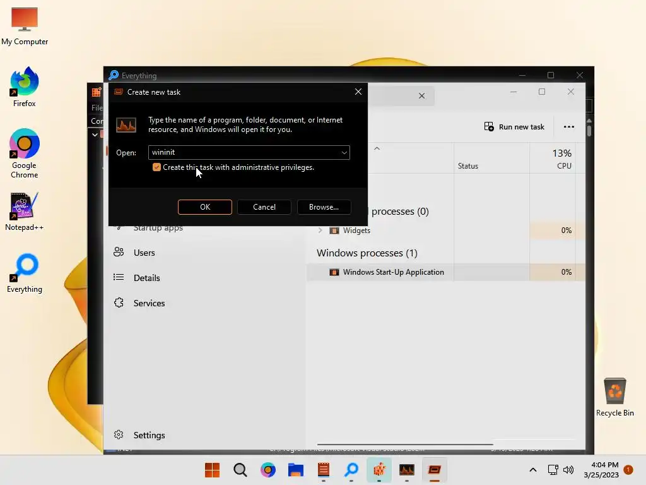This screenshot has width=646, height=485.
Task: Click the Windows Start button
Action: 212,470
